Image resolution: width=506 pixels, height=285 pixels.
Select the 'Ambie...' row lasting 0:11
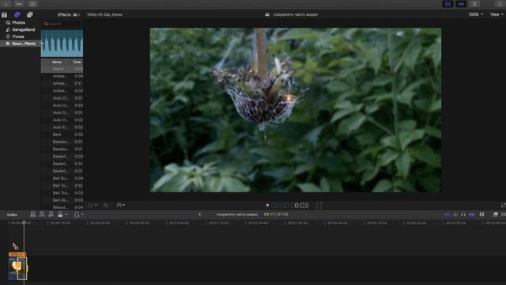coord(62,83)
